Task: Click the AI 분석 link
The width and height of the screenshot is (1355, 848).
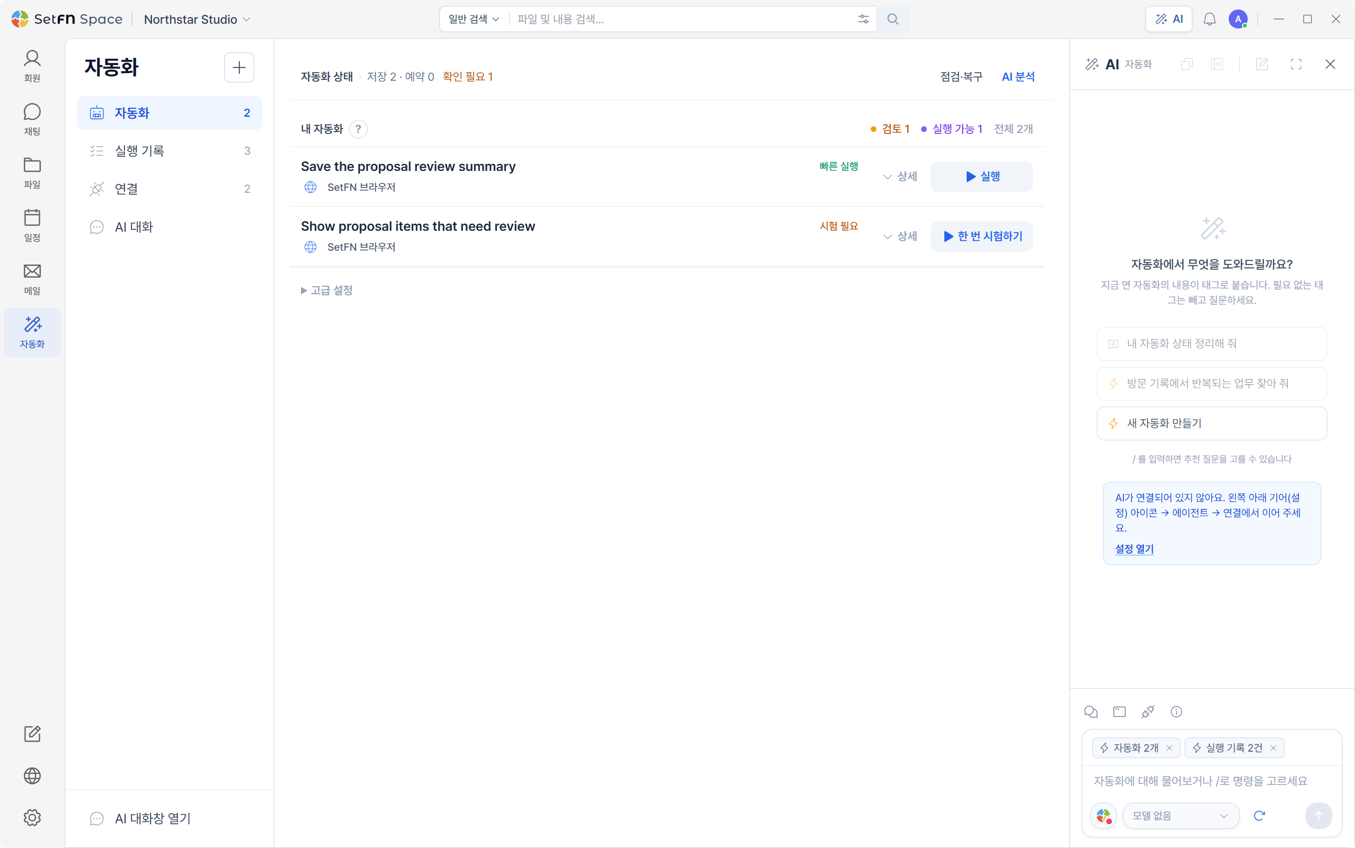Action: [x=1018, y=77]
